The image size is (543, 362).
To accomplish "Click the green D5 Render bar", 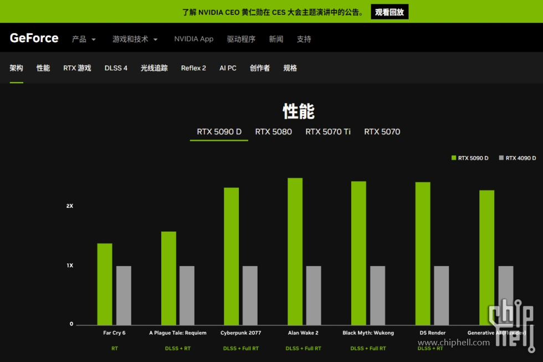I will point(423,253).
